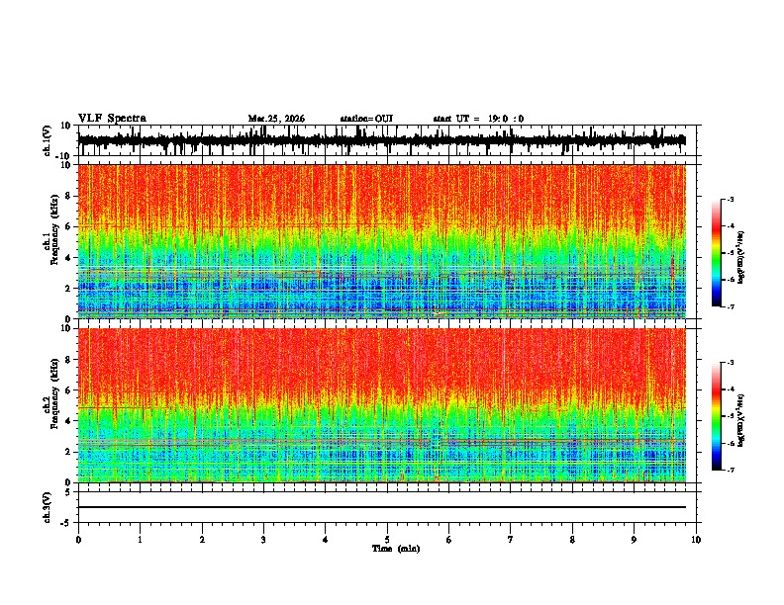The width and height of the screenshot is (784, 605).
Task: Click tick label "5" on the Time axis
Action: pyautogui.click(x=387, y=540)
